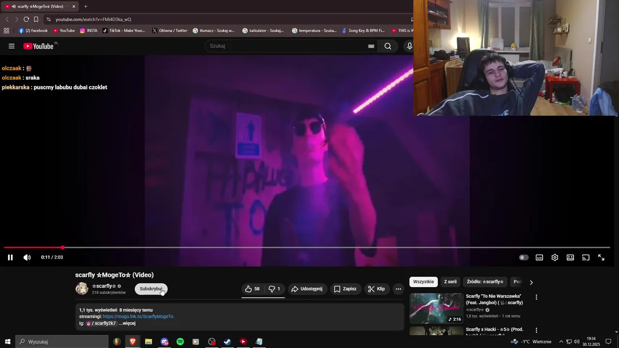
Task: Switch to theater mode in the player
Action: point(570,257)
